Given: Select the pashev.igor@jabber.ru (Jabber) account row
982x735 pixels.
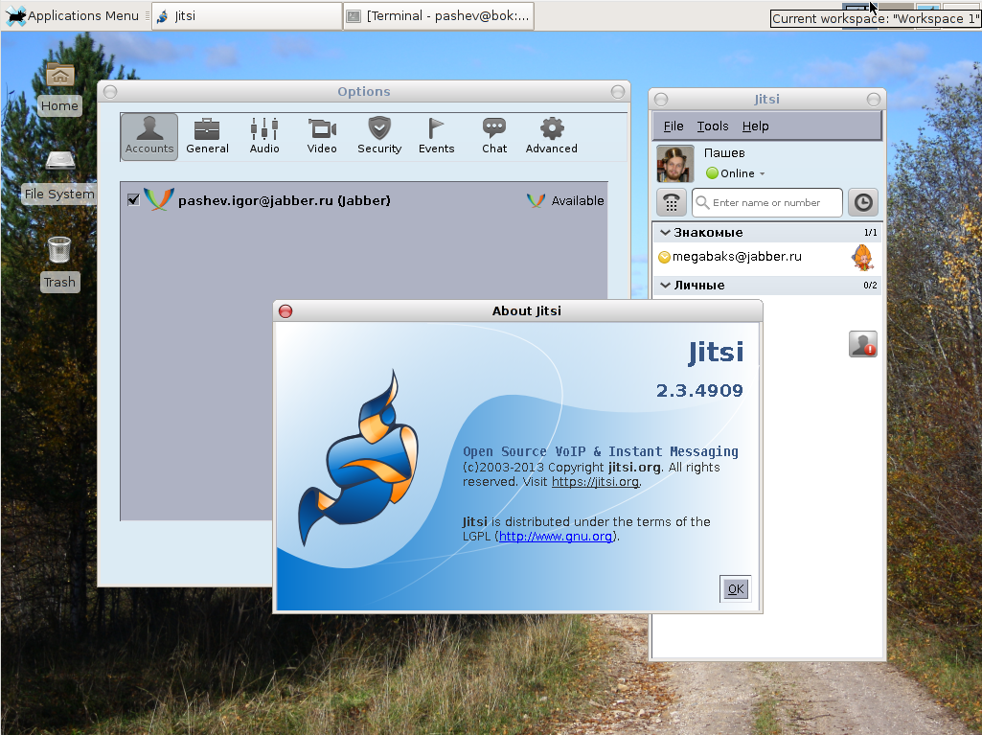Looking at the screenshot, I should pos(364,200).
